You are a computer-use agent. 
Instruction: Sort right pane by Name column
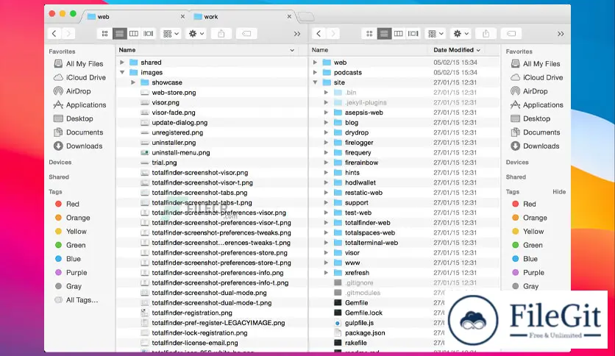(x=369, y=50)
